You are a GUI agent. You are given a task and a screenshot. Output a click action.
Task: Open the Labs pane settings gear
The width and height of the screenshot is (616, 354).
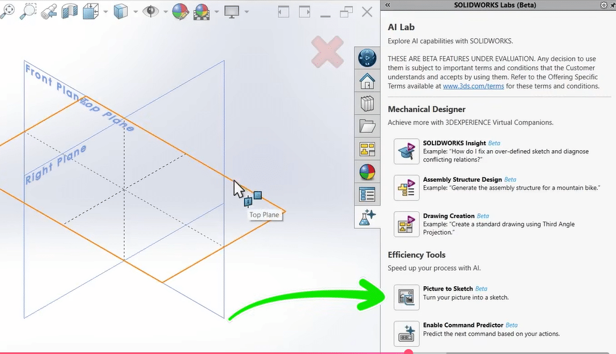point(604,5)
